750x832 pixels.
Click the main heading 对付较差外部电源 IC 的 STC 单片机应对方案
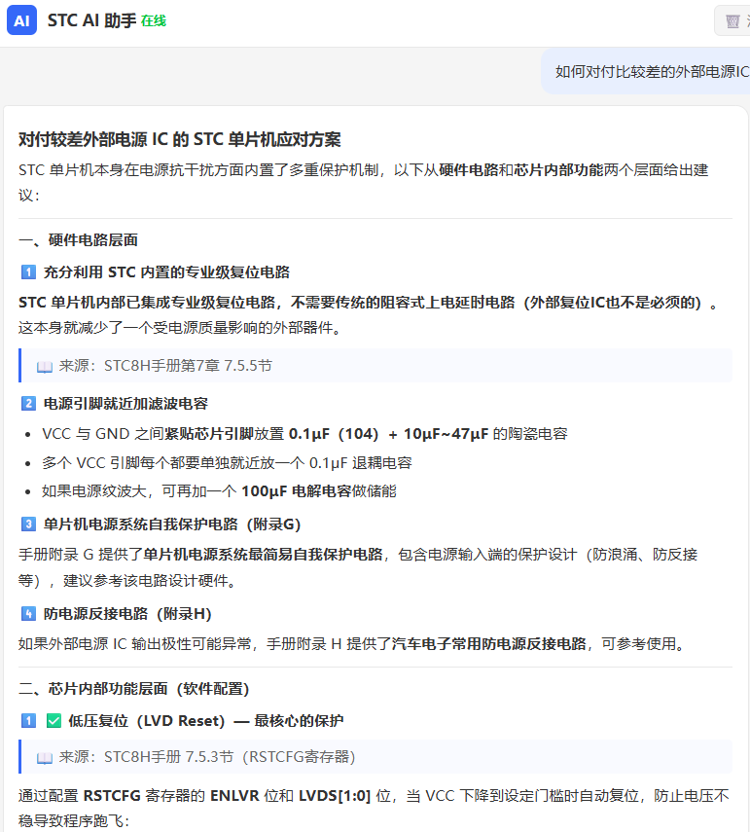coord(179,139)
